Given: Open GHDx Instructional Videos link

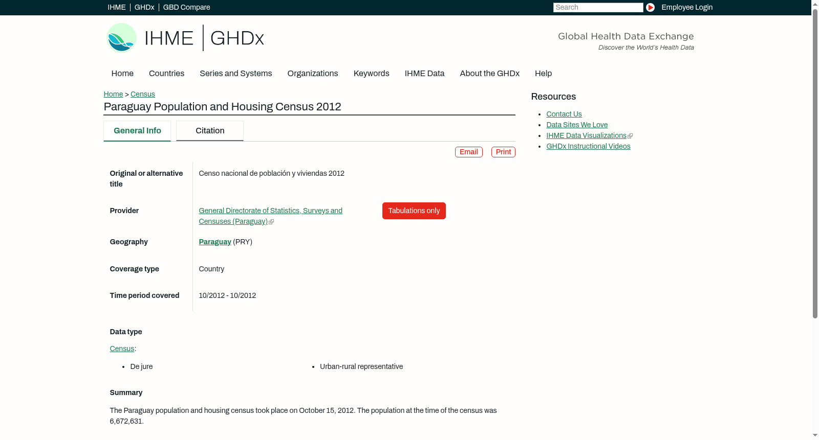Looking at the screenshot, I should pyautogui.click(x=588, y=147).
